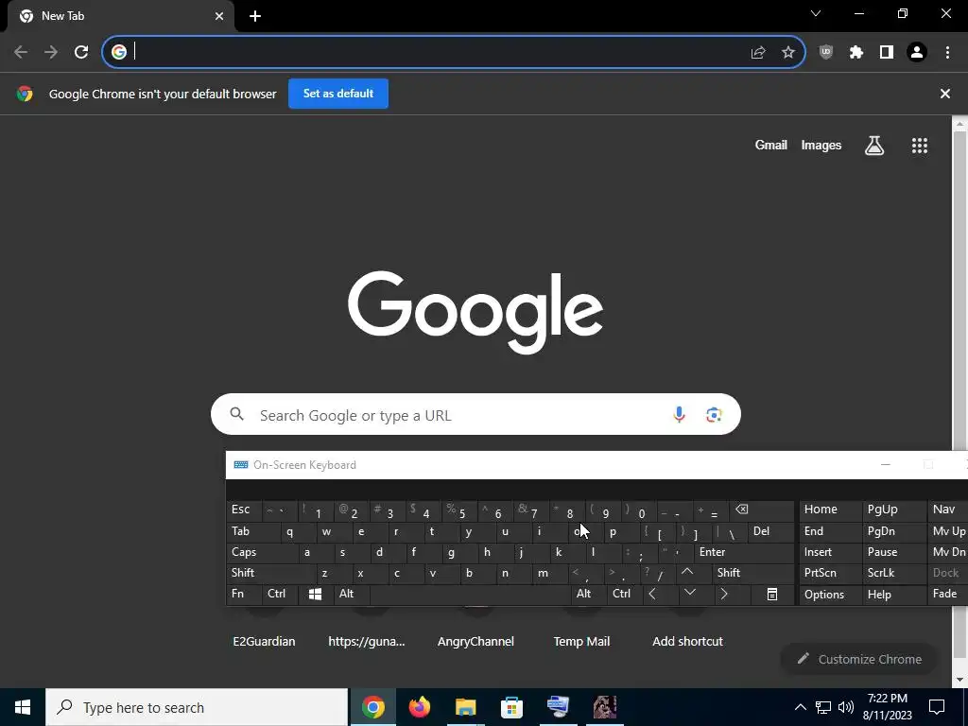
Task: Open a new tab with plus button
Action: coord(255,17)
